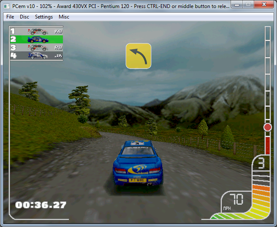Open the Disc menu

(24, 17)
